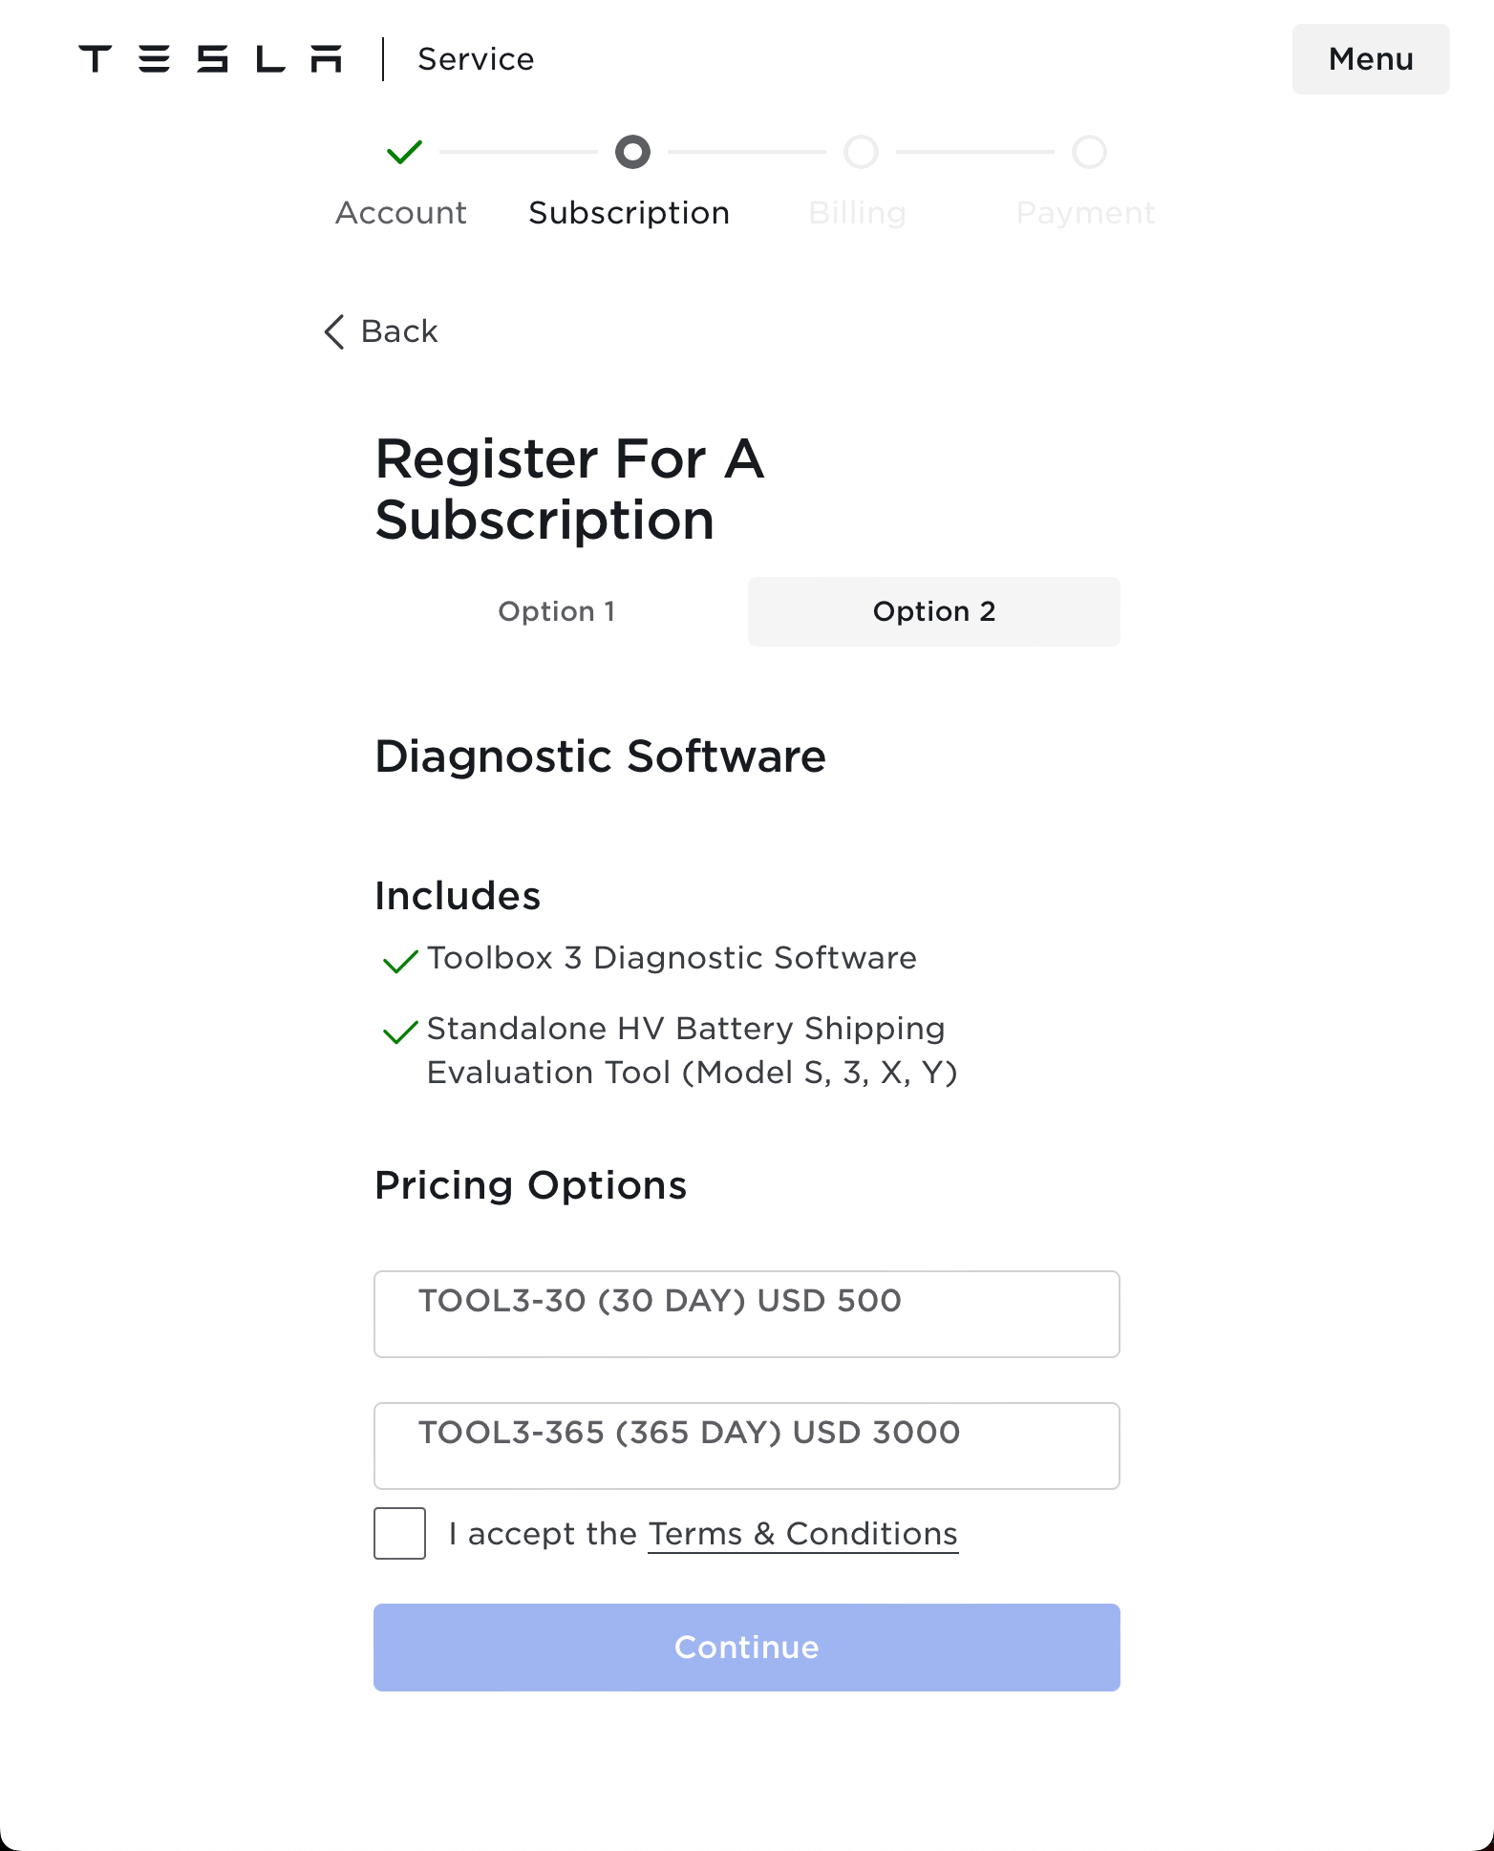Click the green Account completion checkmark

[x=401, y=152]
